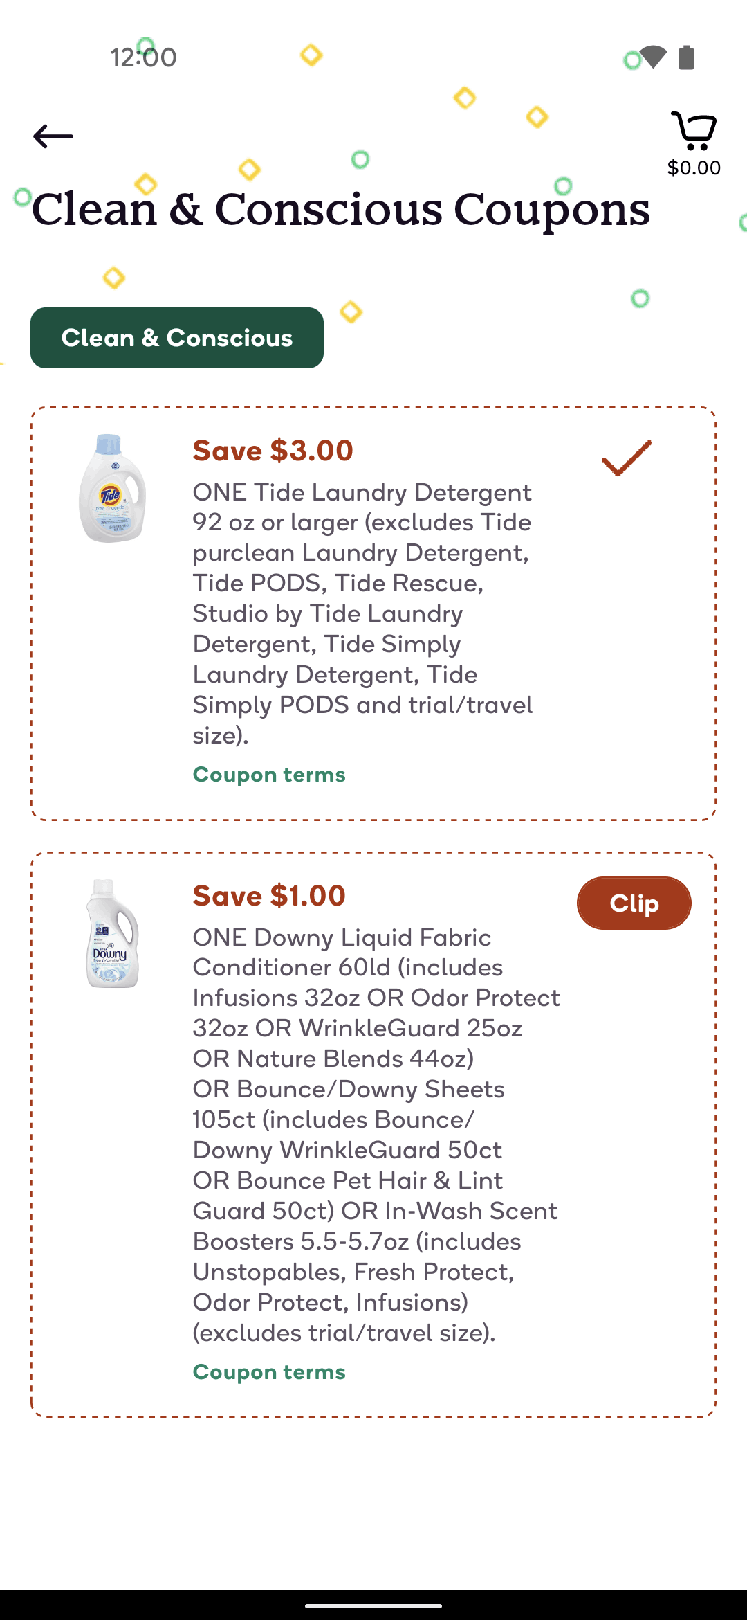Tap the Save $3.00 coupon heading
Viewport: 747px width, 1620px height.
273,451
